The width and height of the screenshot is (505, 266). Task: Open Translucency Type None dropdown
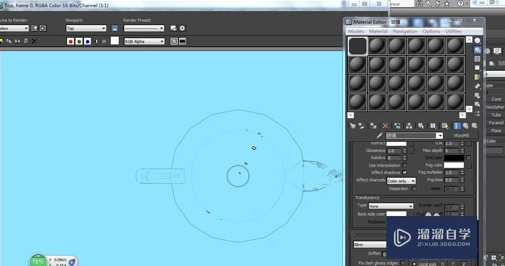(391, 206)
